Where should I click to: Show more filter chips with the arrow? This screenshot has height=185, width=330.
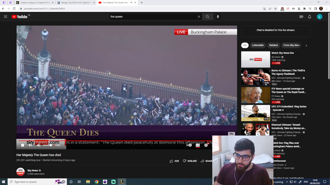click(x=306, y=46)
